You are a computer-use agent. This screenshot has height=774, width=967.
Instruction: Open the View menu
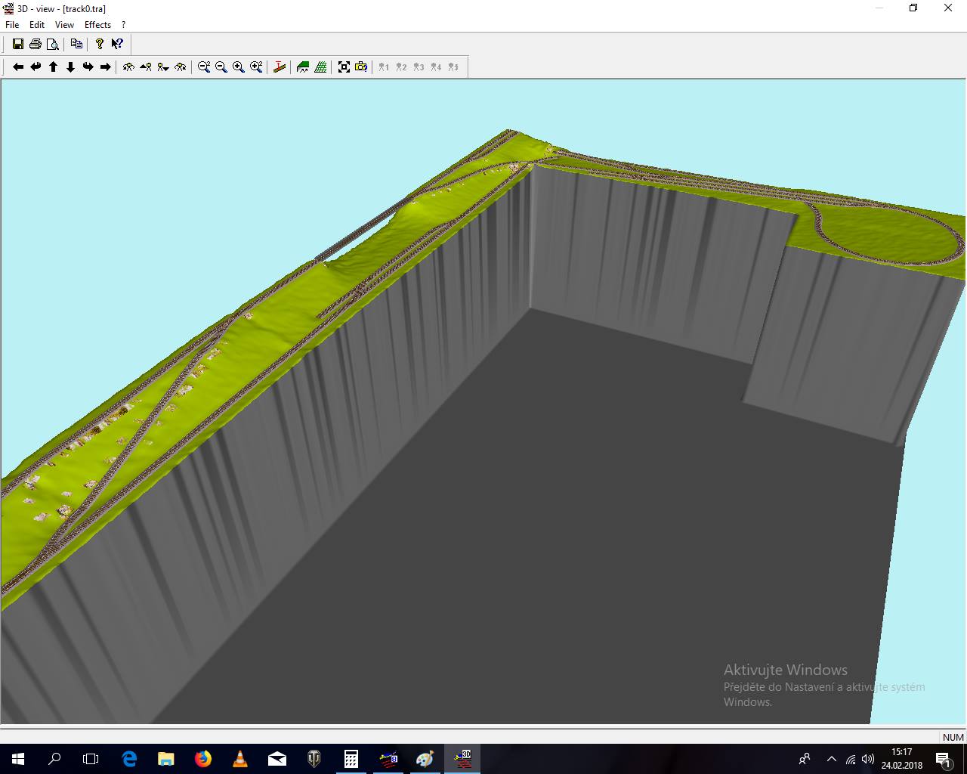click(64, 25)
